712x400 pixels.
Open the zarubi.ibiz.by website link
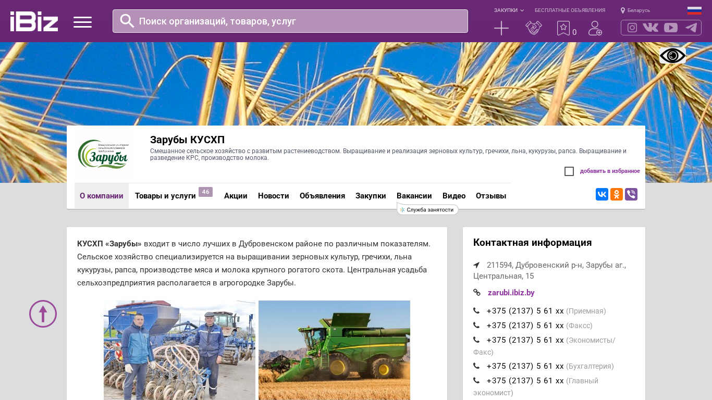point(511,293)
